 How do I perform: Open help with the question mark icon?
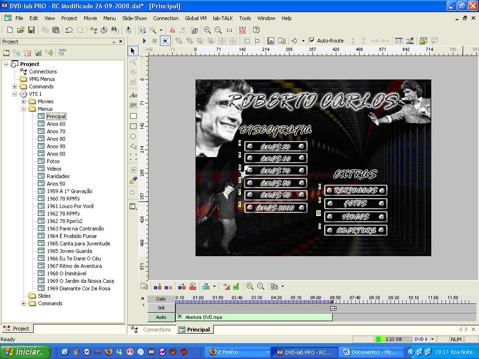pos(256,30)
